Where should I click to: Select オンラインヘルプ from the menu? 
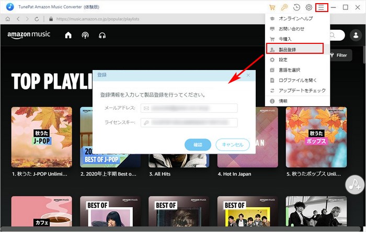(298, 18)
